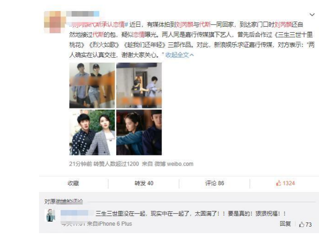The height and width of the screenshot is (234, 319).
Task: Open the couple walking street photo
Action: pyautogui.click(x=92, y=86)
